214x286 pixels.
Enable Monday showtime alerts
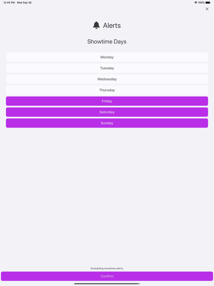pos(107,57)
